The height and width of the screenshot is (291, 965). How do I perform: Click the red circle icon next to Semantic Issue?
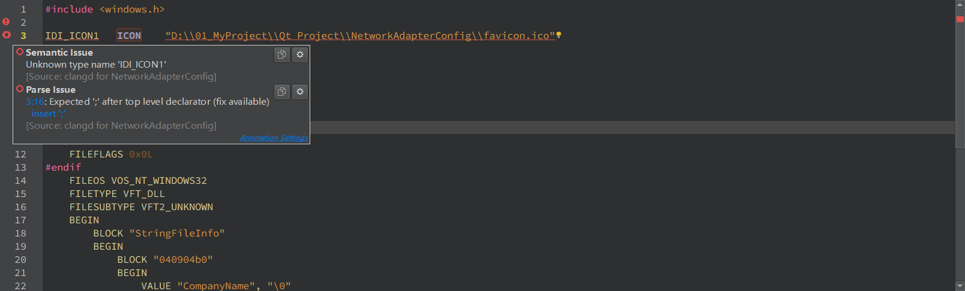point(20,52)
